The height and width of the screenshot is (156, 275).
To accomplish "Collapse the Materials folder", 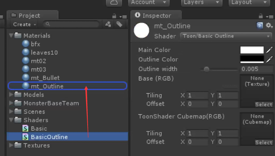I will pyautogui.click(x=11, y=35).
